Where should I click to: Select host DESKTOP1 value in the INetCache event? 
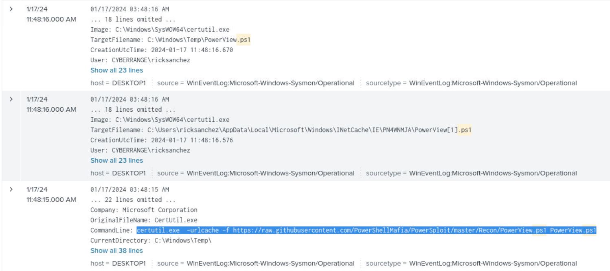tap(129, 173)
